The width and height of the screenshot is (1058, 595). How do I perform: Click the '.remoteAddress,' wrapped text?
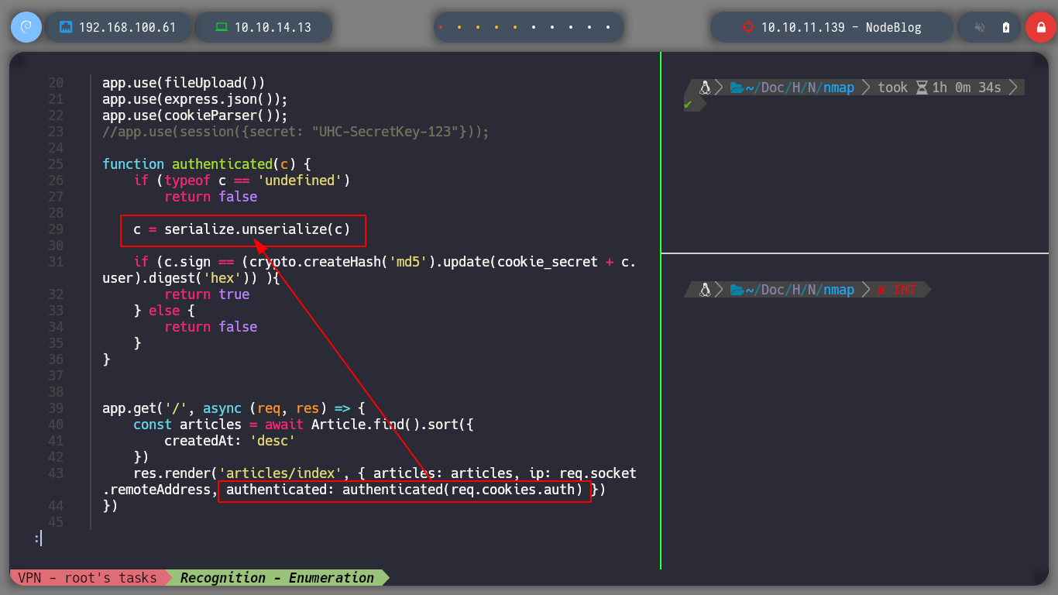pyautogui.click(x=160, y=490)
